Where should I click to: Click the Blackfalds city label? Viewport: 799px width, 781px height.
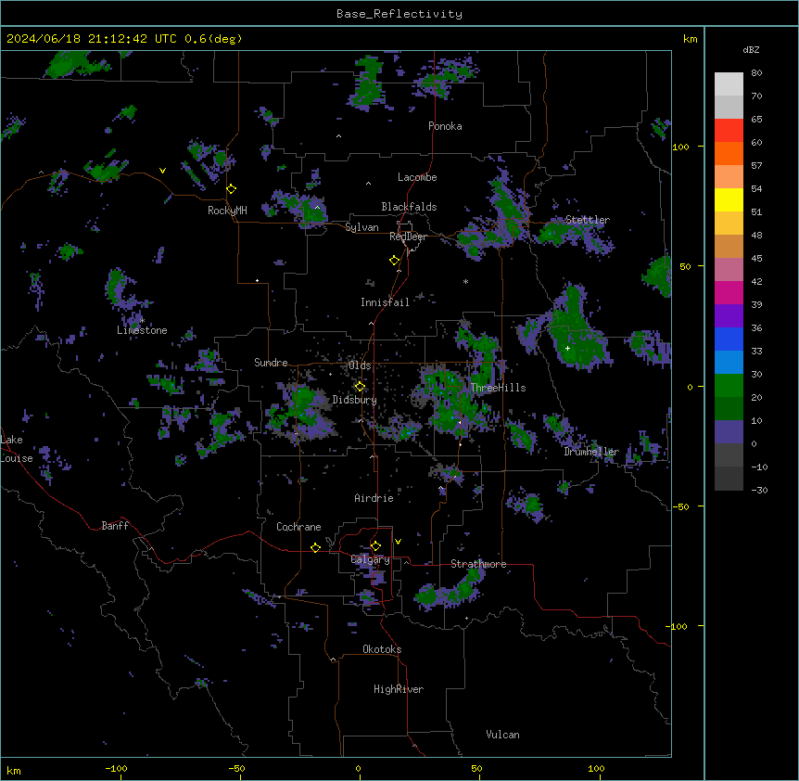tap(409, 207)
